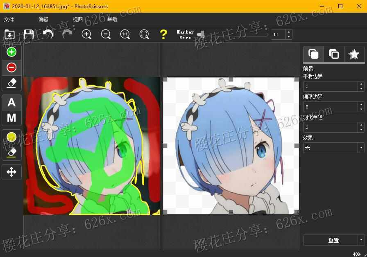Open the 效果 dropdown showing 无
The height and width of the screenshot is (257, 367).
tap(334, 148)
